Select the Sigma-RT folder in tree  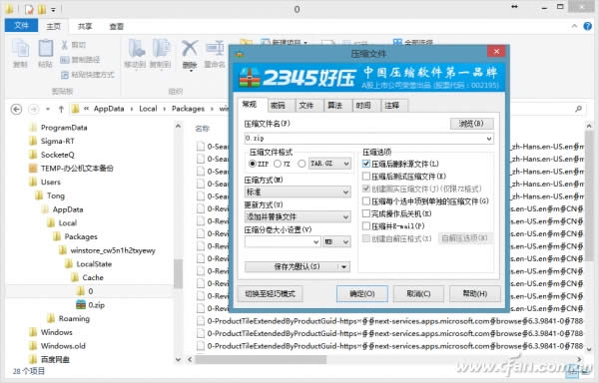pyautogui.click(x=57, y=142)
